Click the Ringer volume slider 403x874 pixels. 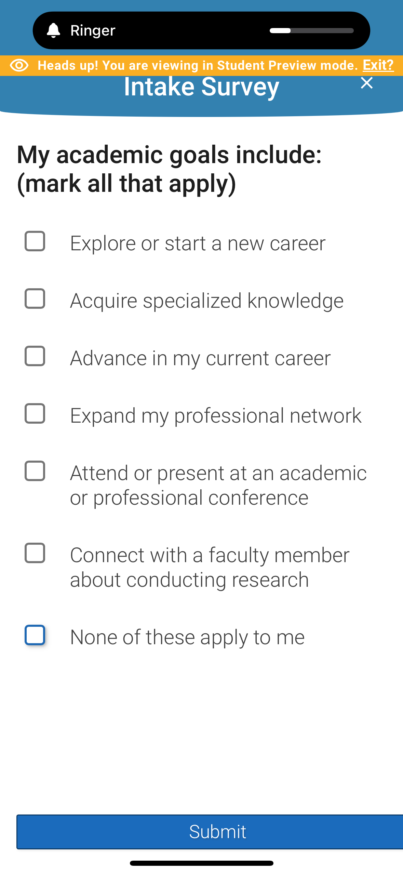pyautogui.click(x=311, y=31)
